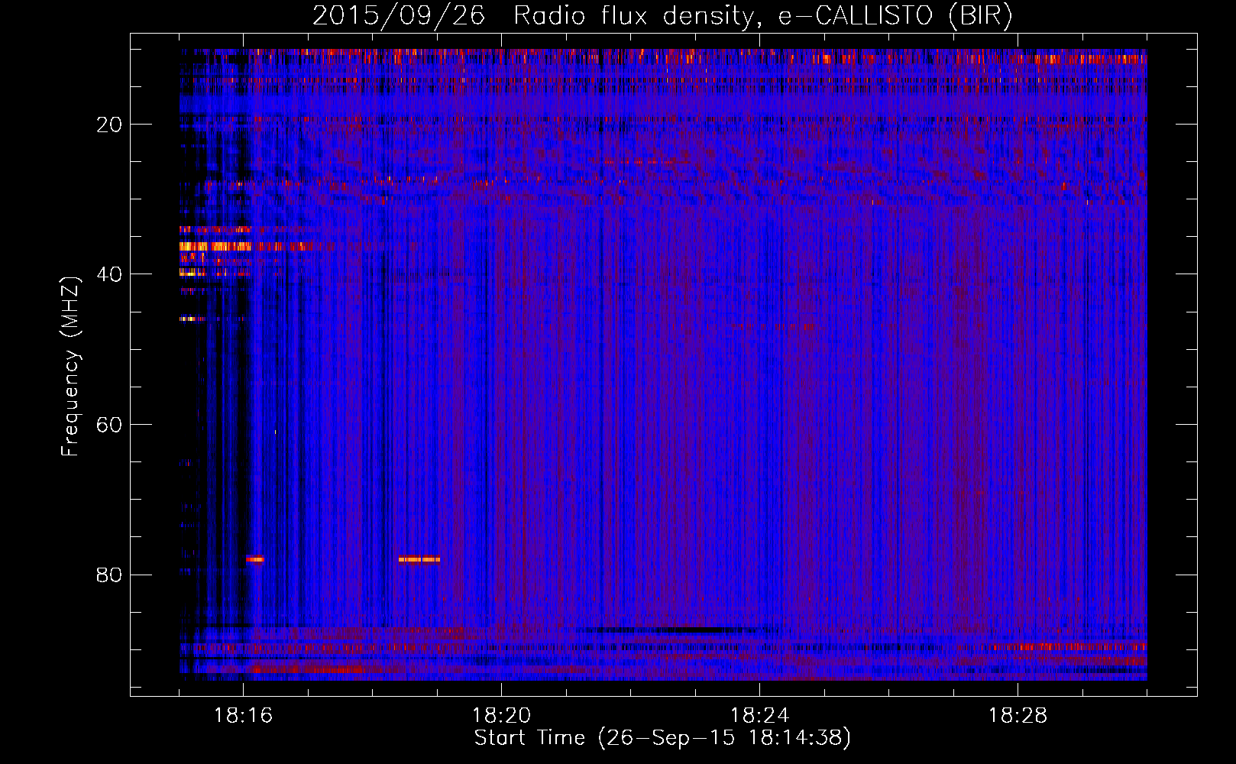Click the bright yellow emission band near 36 MHz
Image resolution: width=1236 pixels, height=764 pixels.
(215, 246)
